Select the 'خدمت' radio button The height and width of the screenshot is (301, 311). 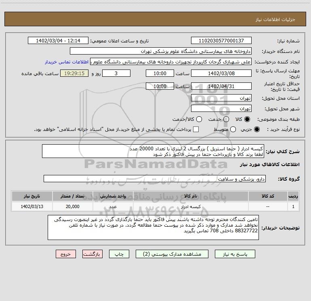226,119
